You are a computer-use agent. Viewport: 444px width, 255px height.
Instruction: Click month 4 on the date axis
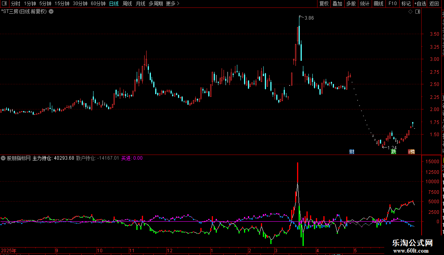(x=317, y=250)
